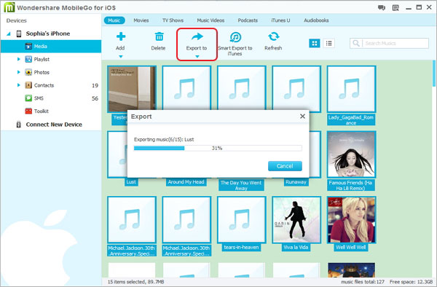This screenshot has width=437, height=287.
Task: Click the Export to arrow icon
Action: point(197,36)
